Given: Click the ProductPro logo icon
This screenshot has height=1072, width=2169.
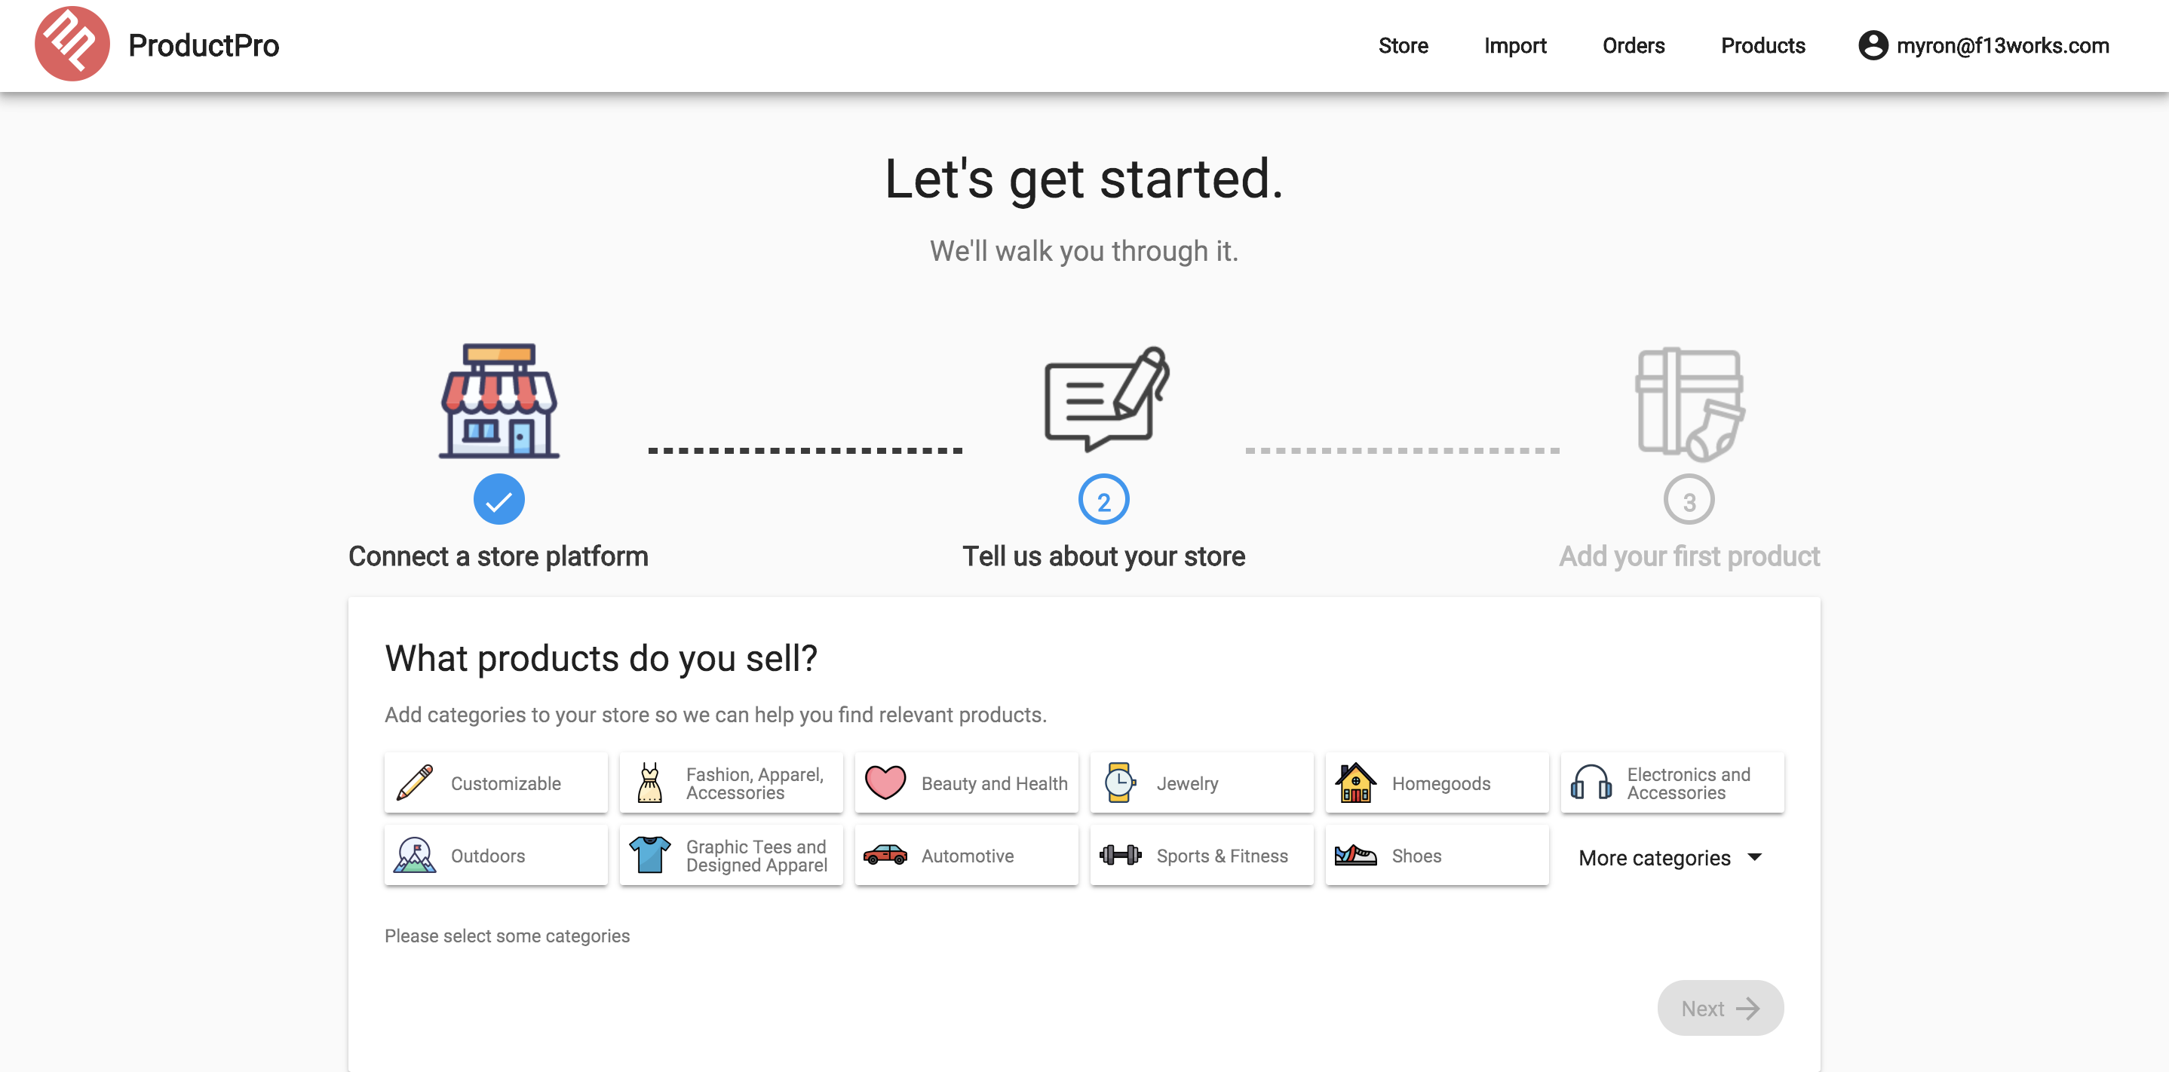Looking at the screenshot, I should [72, 43].
